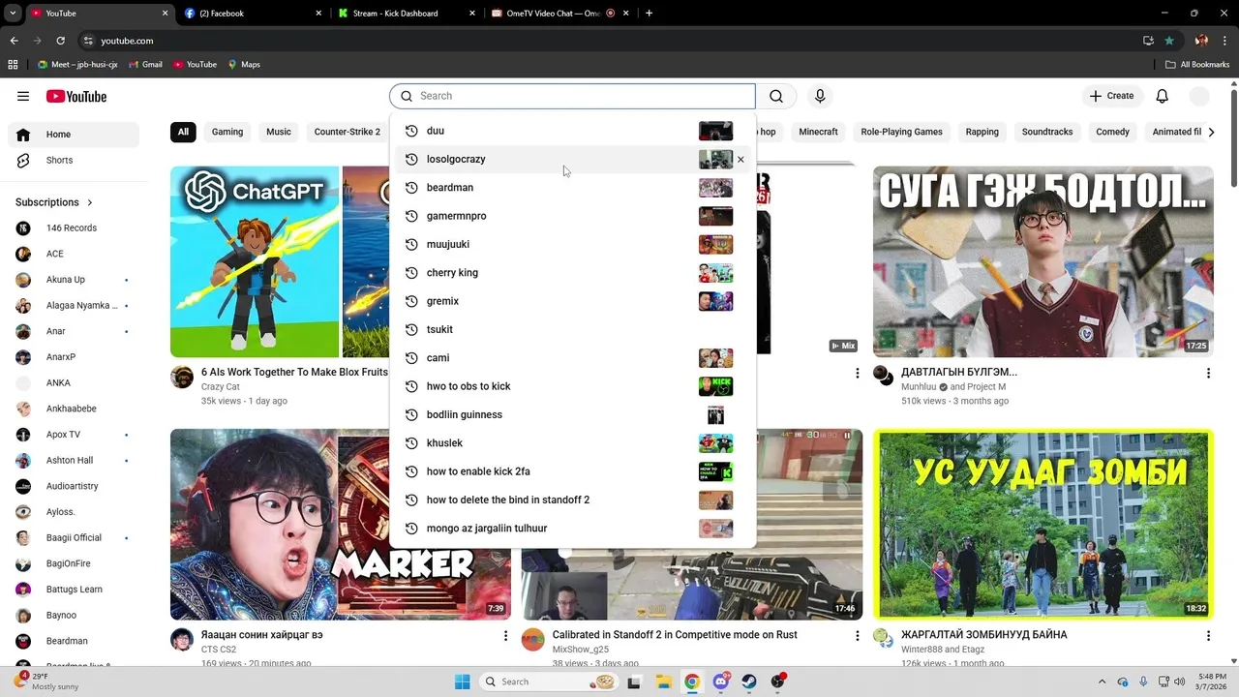Open the ChatGPT Blox Fruits thumbnail

coord(280,261)
